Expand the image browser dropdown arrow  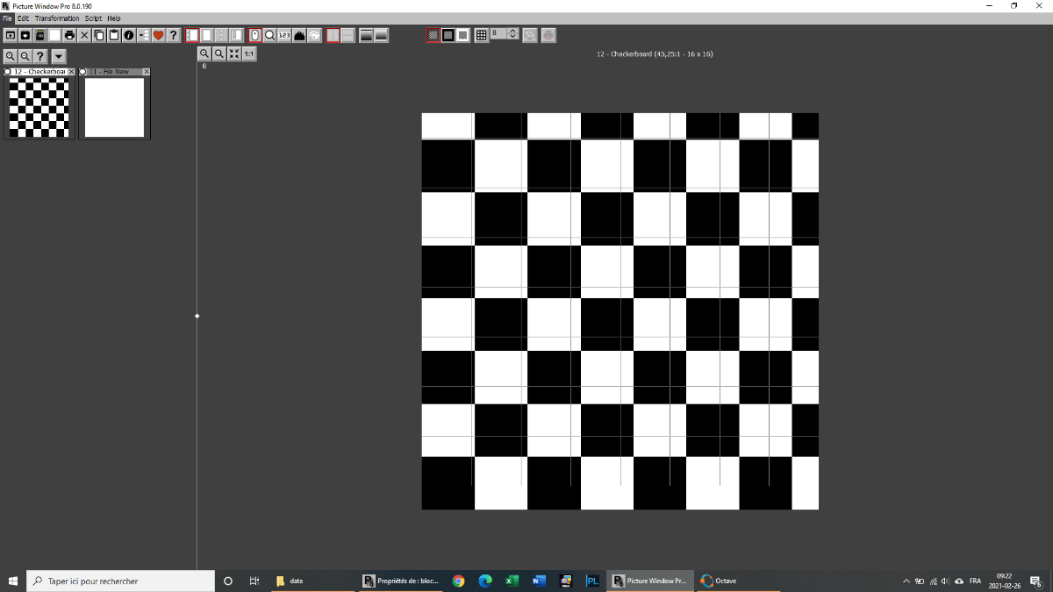[59, 56]
